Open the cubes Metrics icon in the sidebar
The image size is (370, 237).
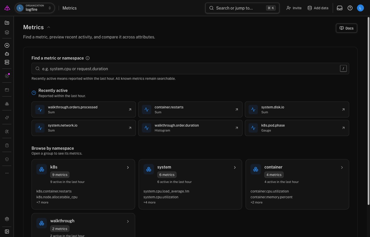7,104
